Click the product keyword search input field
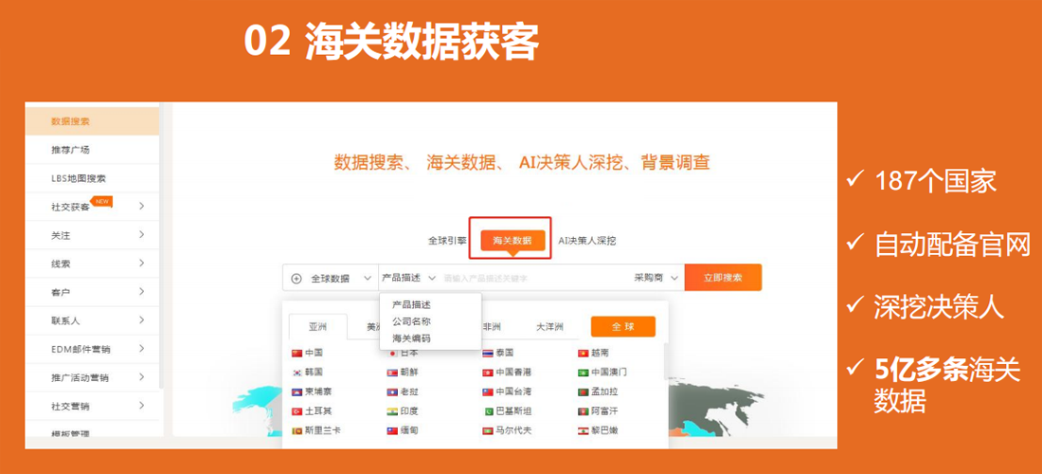The height and width of the screenshot is (474, 1042). pos(530,278)
